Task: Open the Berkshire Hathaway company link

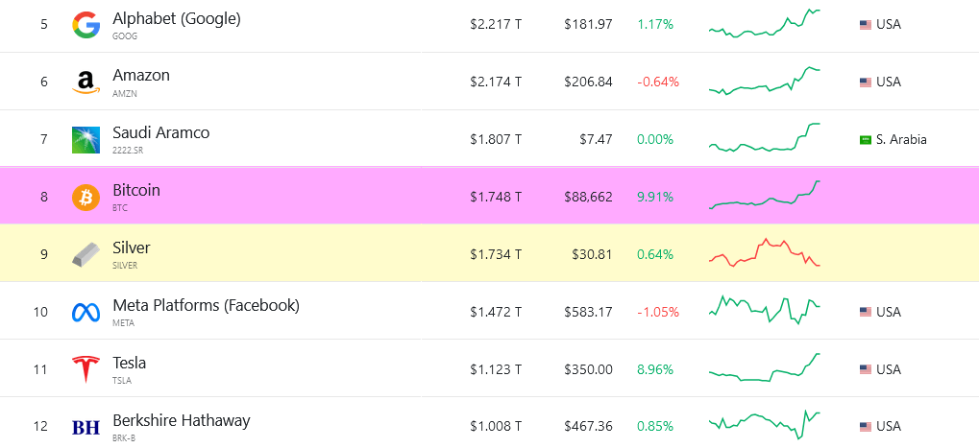Action: tap(181, 420)
